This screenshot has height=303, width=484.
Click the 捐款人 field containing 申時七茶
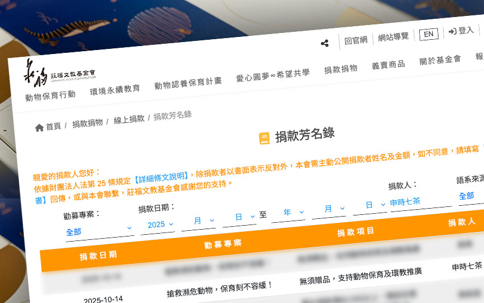click(419, 201)
